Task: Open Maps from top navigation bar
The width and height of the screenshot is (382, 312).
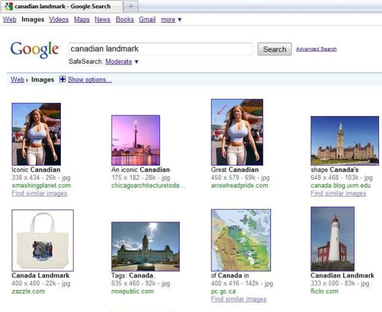Action: click(82, 20)
